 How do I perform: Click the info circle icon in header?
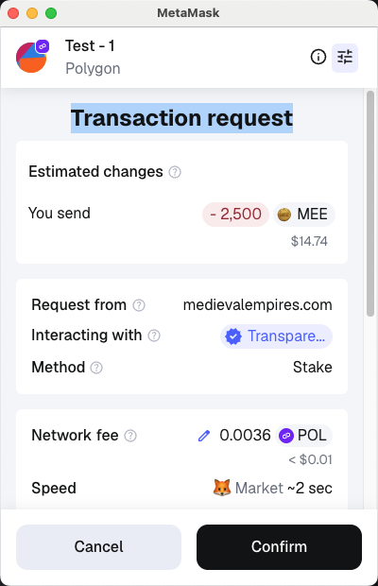click(318, 57)
